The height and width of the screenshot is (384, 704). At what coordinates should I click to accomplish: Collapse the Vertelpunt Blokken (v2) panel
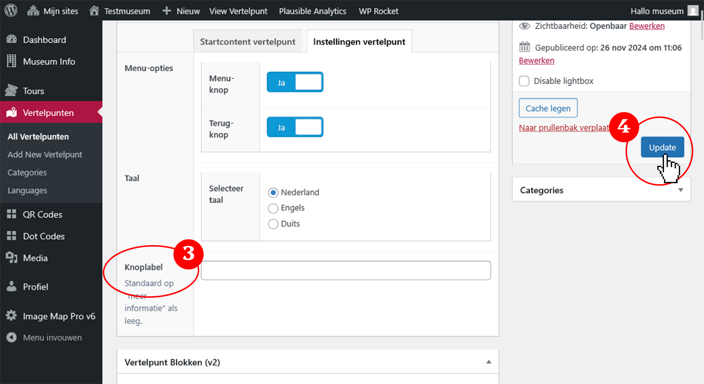click(489, 362)
